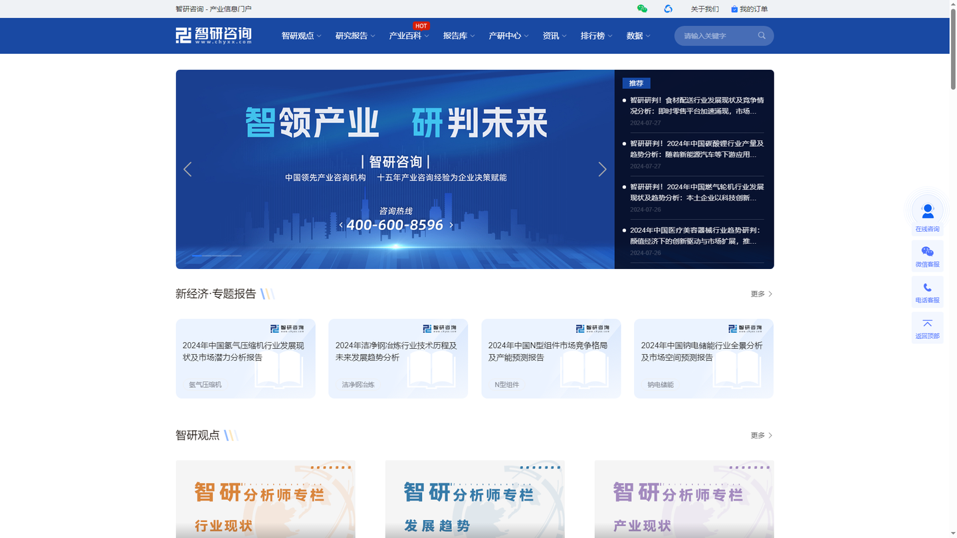This screenshot has height=538, width=957.
Task: Click the 推荐 label badge
Action: 636,83
